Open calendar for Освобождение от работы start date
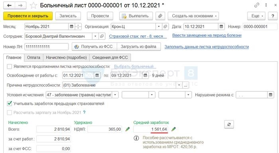The image size is (279, 153). [97, 76]
